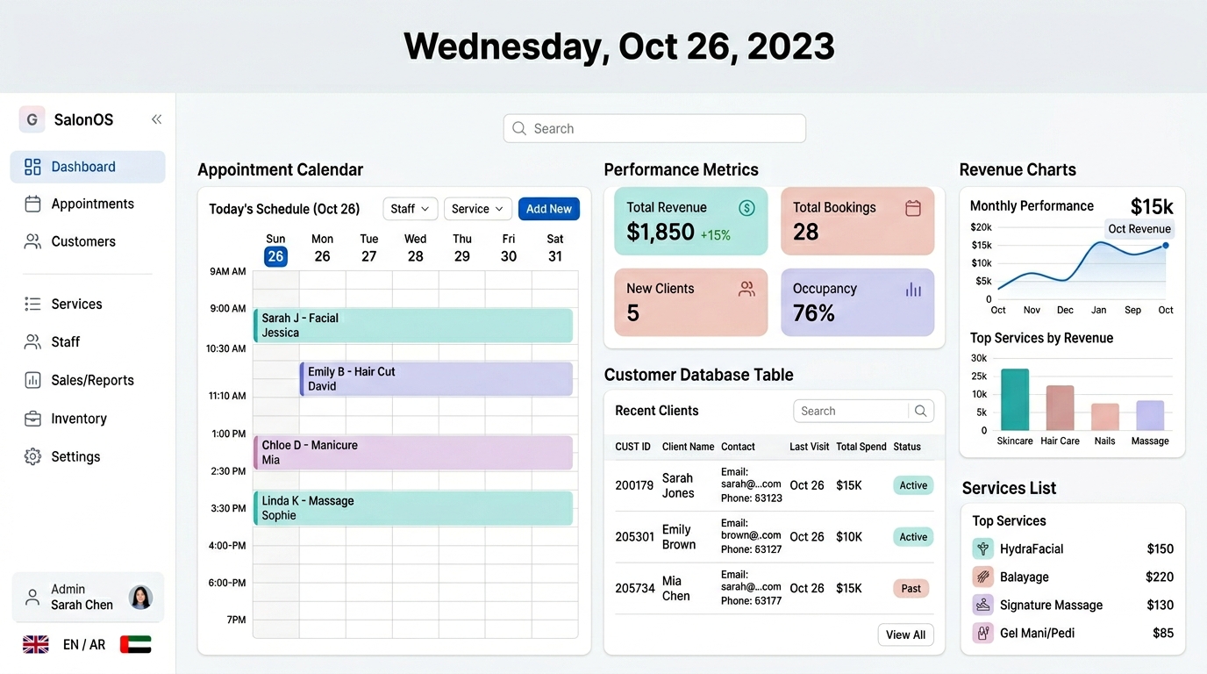Open Sales/Reports from the sidebar menu

pos(32,380)
